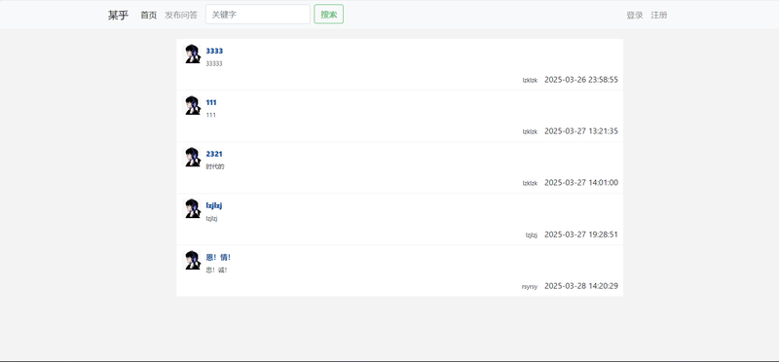Open the avatar beside post 3333
The height and width of the screenshot is (362, 779).
click(x=193, y=54)
